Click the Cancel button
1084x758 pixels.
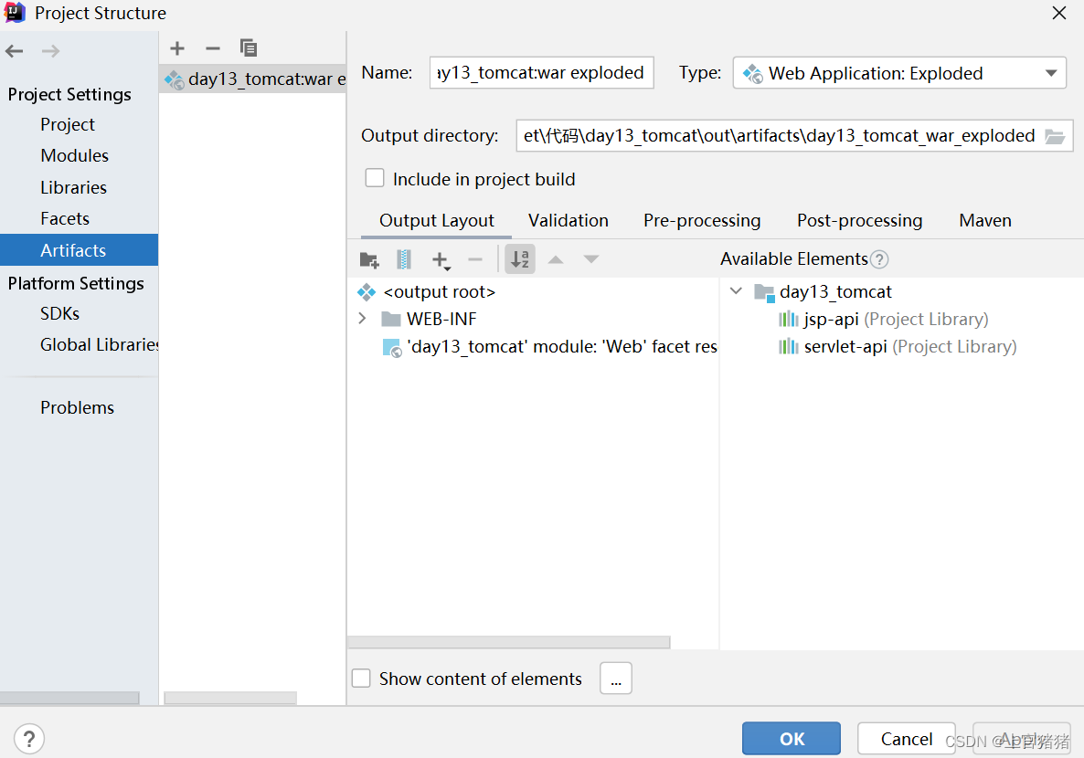point(907,739)
